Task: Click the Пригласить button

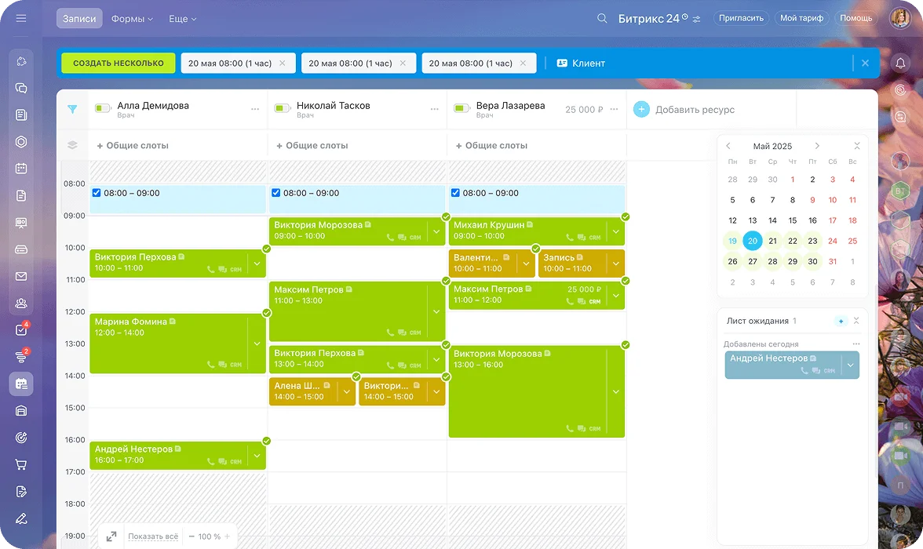Action: point(741,18)
